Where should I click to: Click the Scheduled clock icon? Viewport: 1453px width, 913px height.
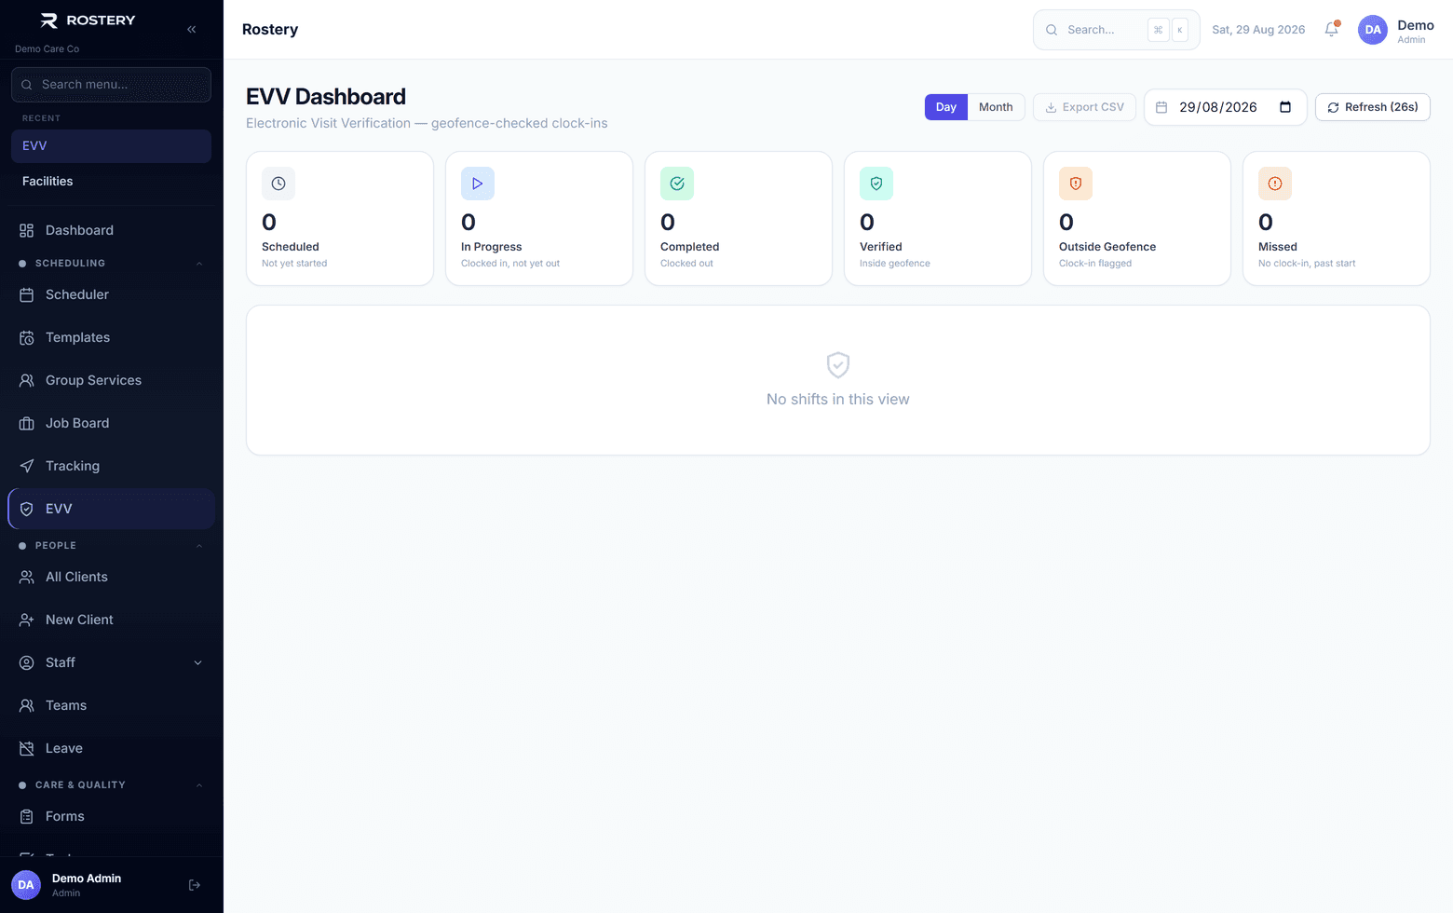pos(278,184)
